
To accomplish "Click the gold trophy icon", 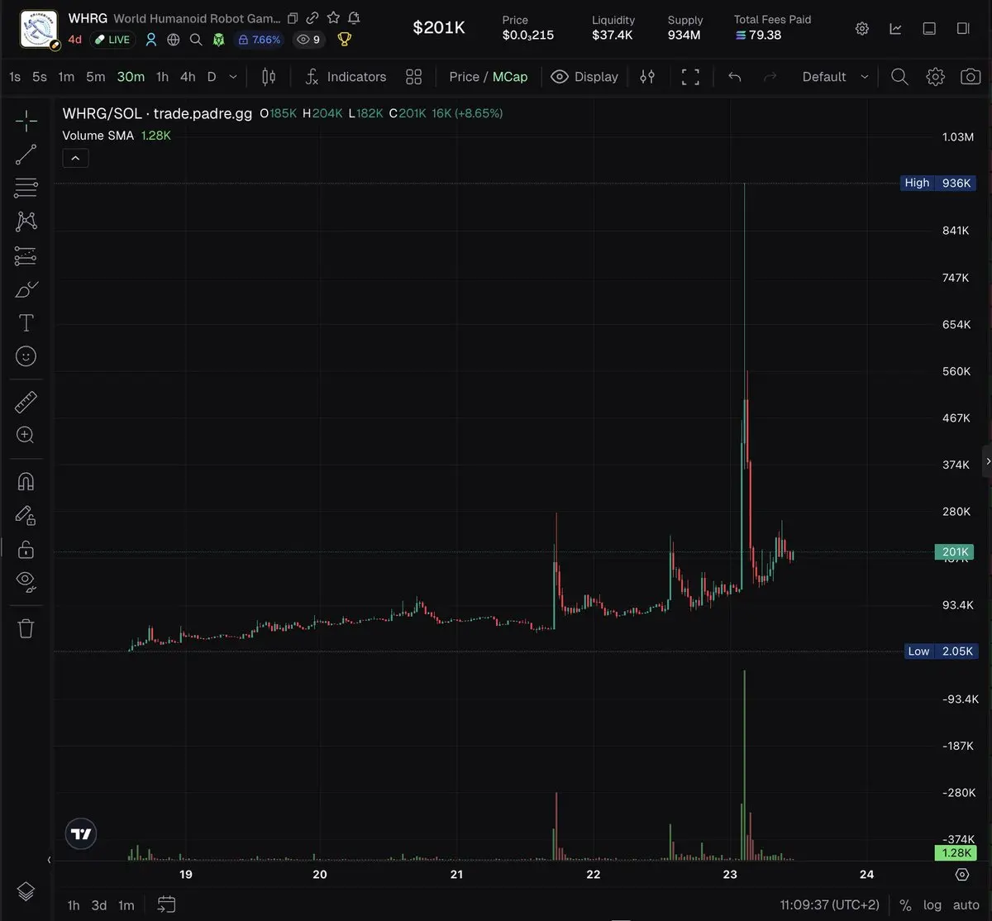I will click(x=345, y=39).
